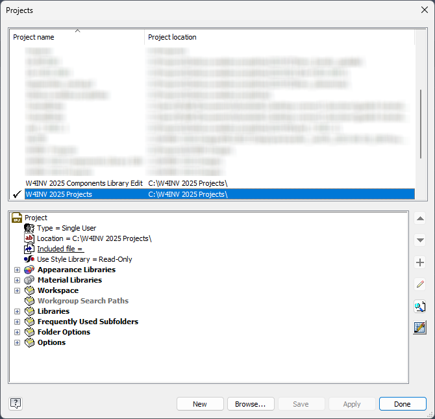Click the Save button
This screenshot has height=419, width=435.
point(301,403)
